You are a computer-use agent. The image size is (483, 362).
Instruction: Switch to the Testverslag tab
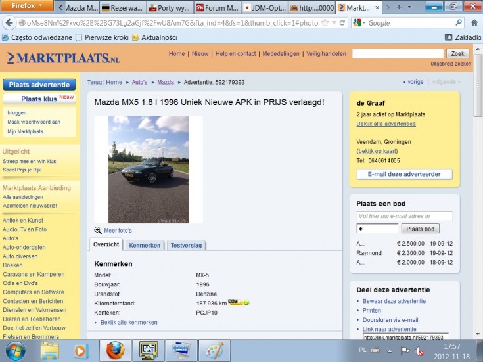tap(186, 246)
